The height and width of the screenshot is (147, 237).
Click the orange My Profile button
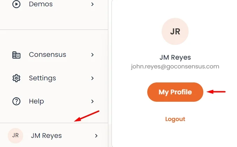pos(175,92)
